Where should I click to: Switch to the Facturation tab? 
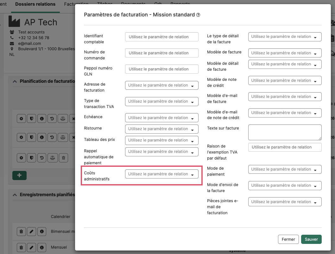tap(76, 4)
